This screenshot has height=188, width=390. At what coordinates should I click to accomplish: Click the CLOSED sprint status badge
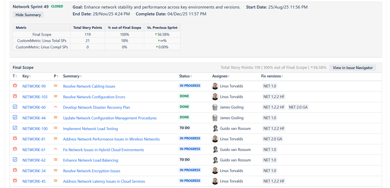57,7
